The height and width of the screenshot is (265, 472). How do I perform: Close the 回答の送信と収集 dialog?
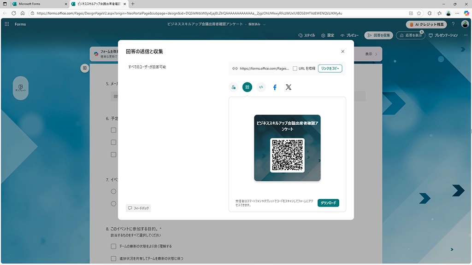coord(342,52)
